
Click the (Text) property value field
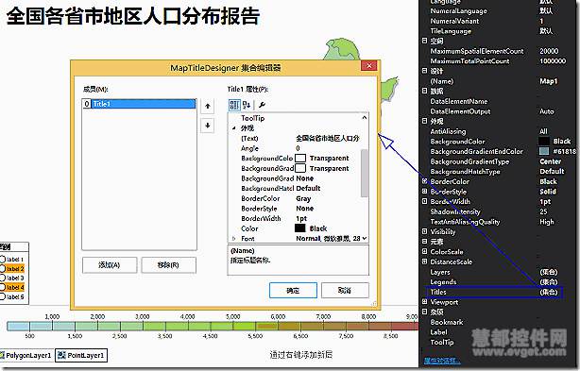[328, 138]
